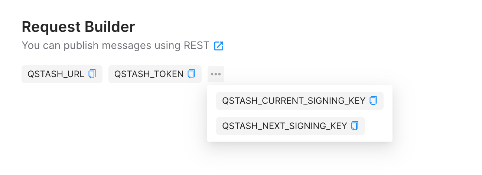
Task: Copy the QSTASH_URL value using its icon
Action: (92, 74)
